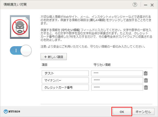The width and height of the screenshot is (158, 117).
Task: Confirm settings with the OK button
Action: pyautogui.click(x=122, y=112)
